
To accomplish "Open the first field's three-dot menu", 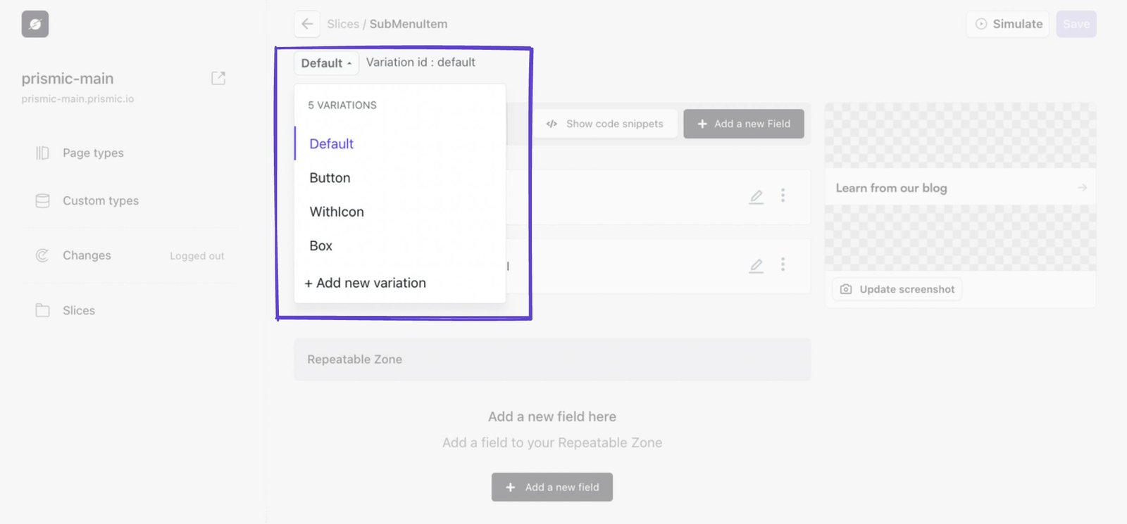I will click(783, 196).
